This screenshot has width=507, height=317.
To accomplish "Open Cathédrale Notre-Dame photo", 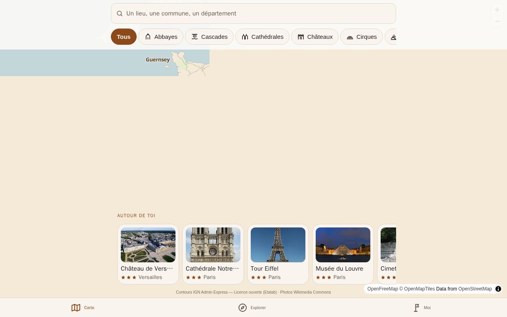I will click(x=213, y=245).
